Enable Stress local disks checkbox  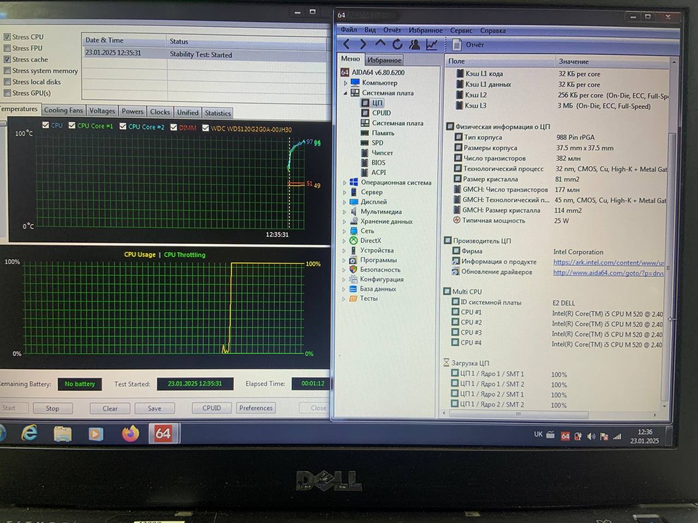(7, 82)
